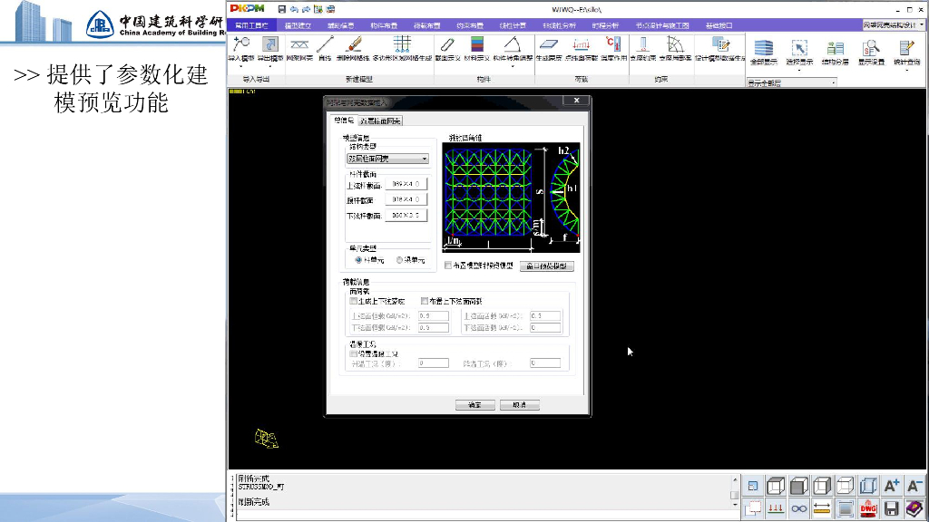Enable 生成上下弦荷载 checkbox
929x522 pixels.
(x=355, y=301)
